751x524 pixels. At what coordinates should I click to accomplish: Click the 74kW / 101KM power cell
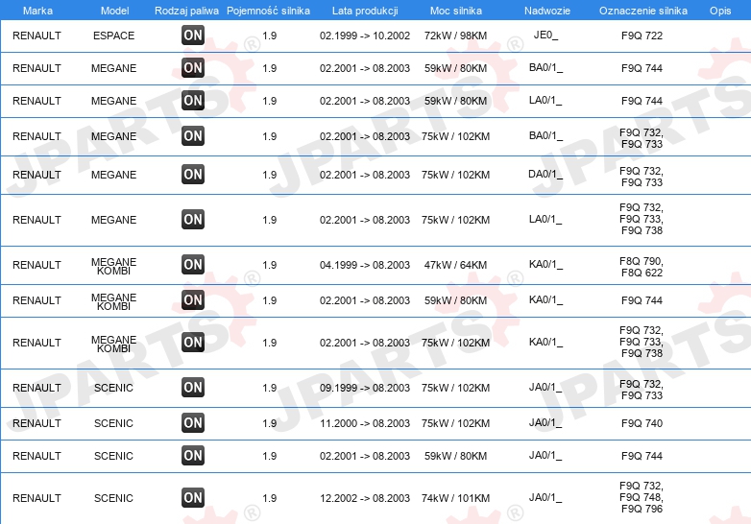[x=455, y=498]
